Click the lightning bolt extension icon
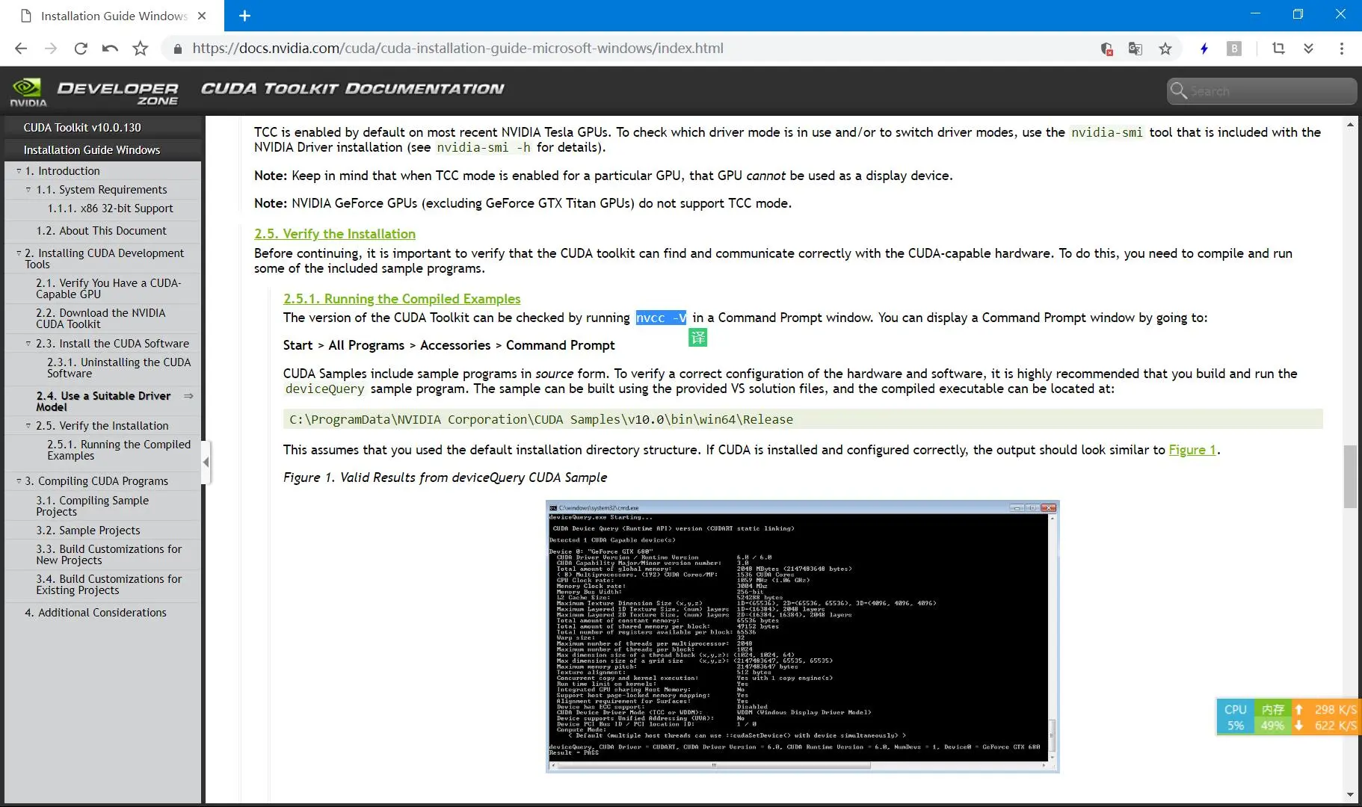 1204,49
